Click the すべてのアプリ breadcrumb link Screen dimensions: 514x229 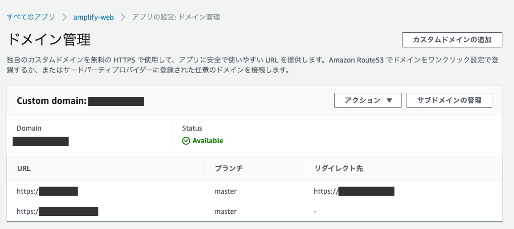pos(31,17)
